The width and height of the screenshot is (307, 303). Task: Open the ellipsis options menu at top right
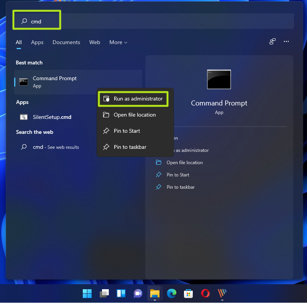click(x=286, y=41)
